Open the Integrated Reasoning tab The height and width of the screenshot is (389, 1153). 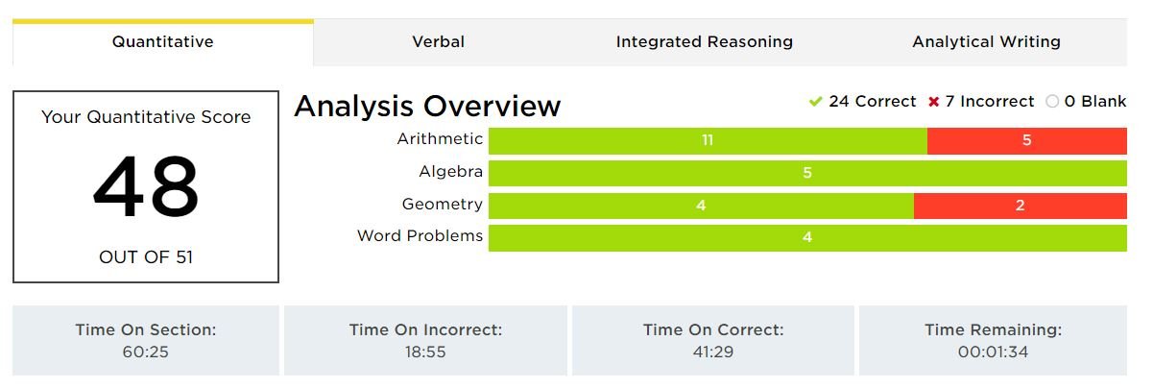tap(704, 42)
